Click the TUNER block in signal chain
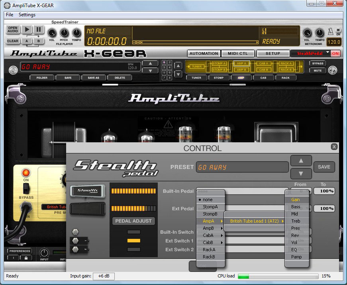 click(197, 66)
